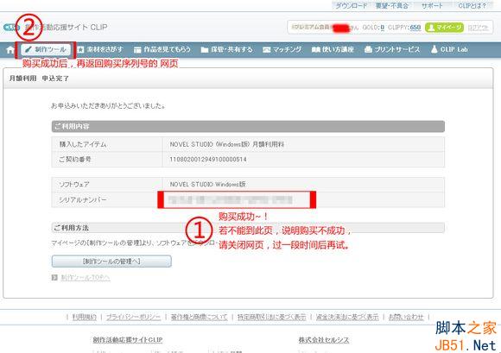Click the ログアウト link
Viewport: 501px width, 353px height.
point(478,28)
